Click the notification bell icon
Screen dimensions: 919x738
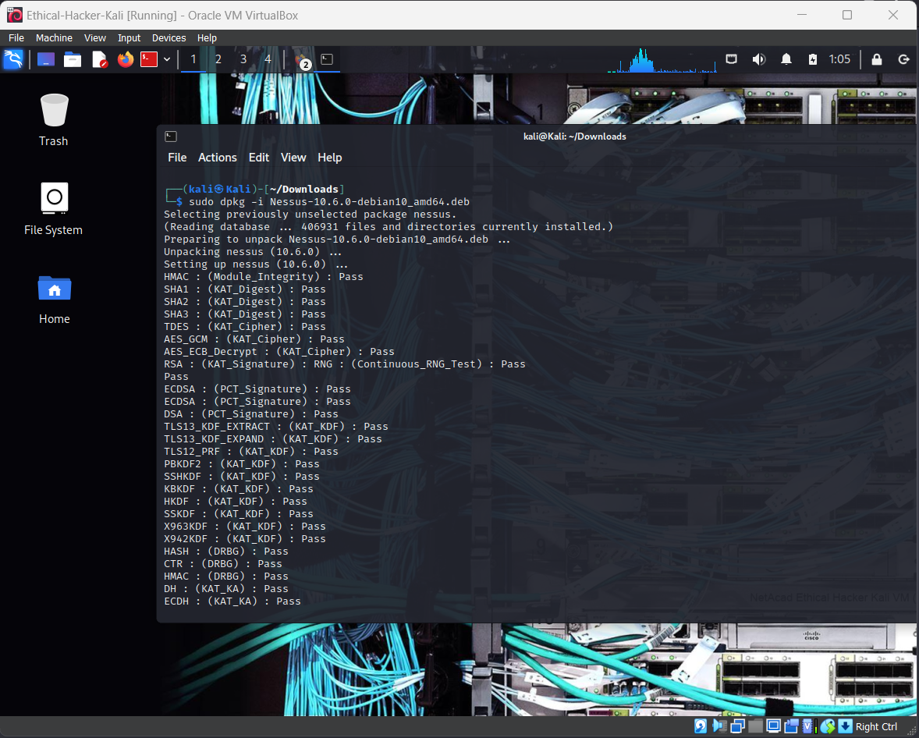786,59
